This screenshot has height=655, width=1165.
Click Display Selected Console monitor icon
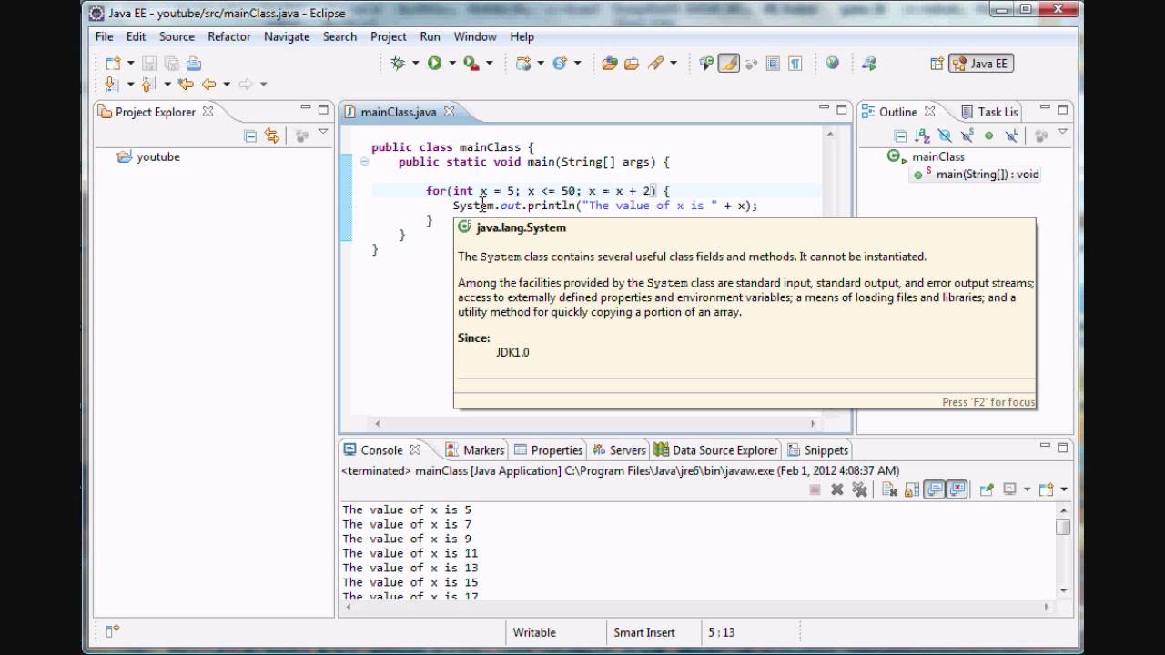coord(1009,489)
